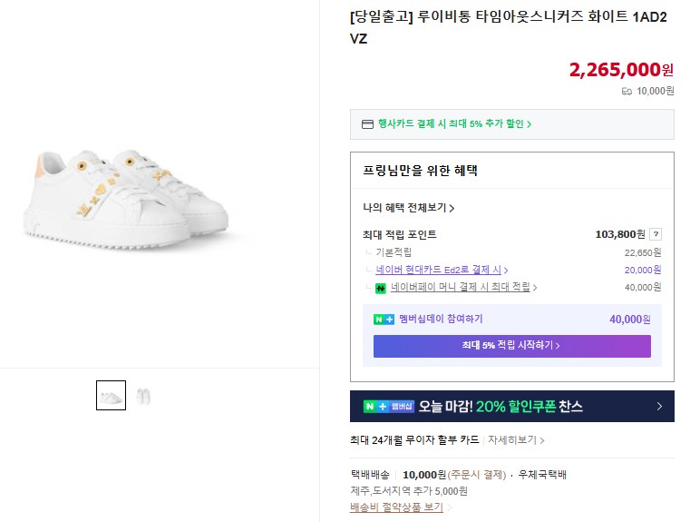
Task: Expand 자세히보기 for interest-free installment
Action: [517, 441]
